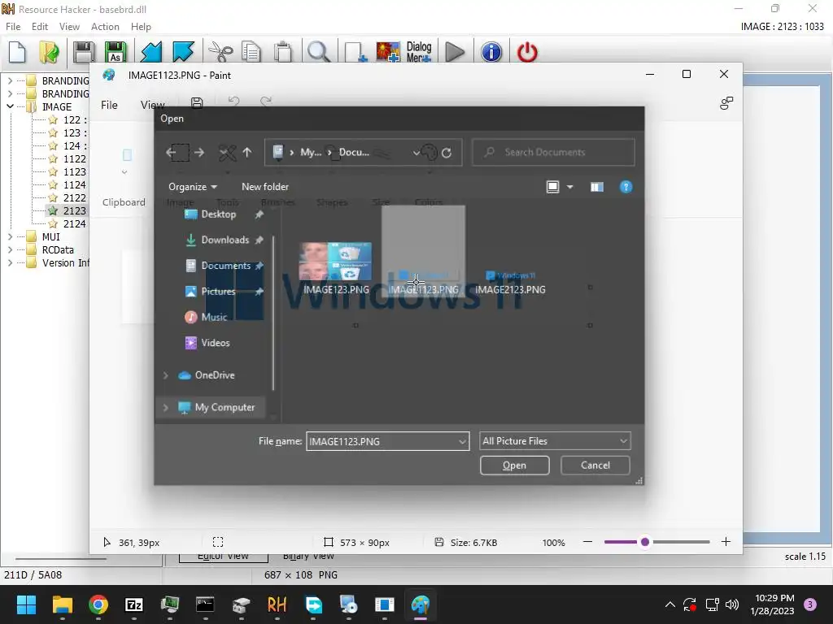Click the Open button in dialog
The image size is (833, 624).
point(514,466)
